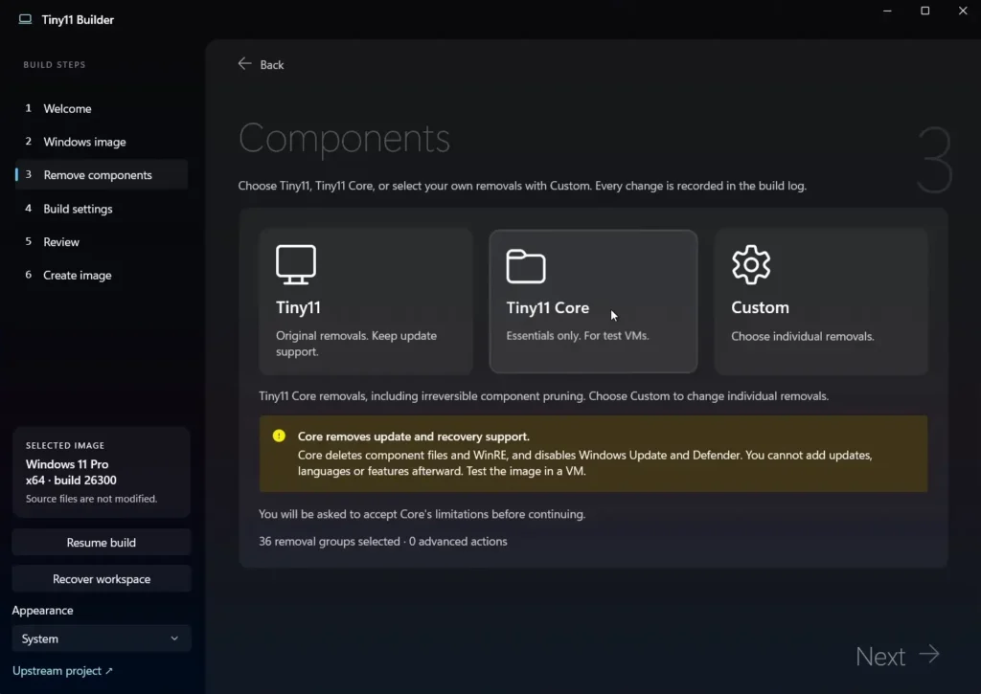Click the Custom gear icon
The height and width of the screenshot is (694, 981).
[x=751, y=264]
